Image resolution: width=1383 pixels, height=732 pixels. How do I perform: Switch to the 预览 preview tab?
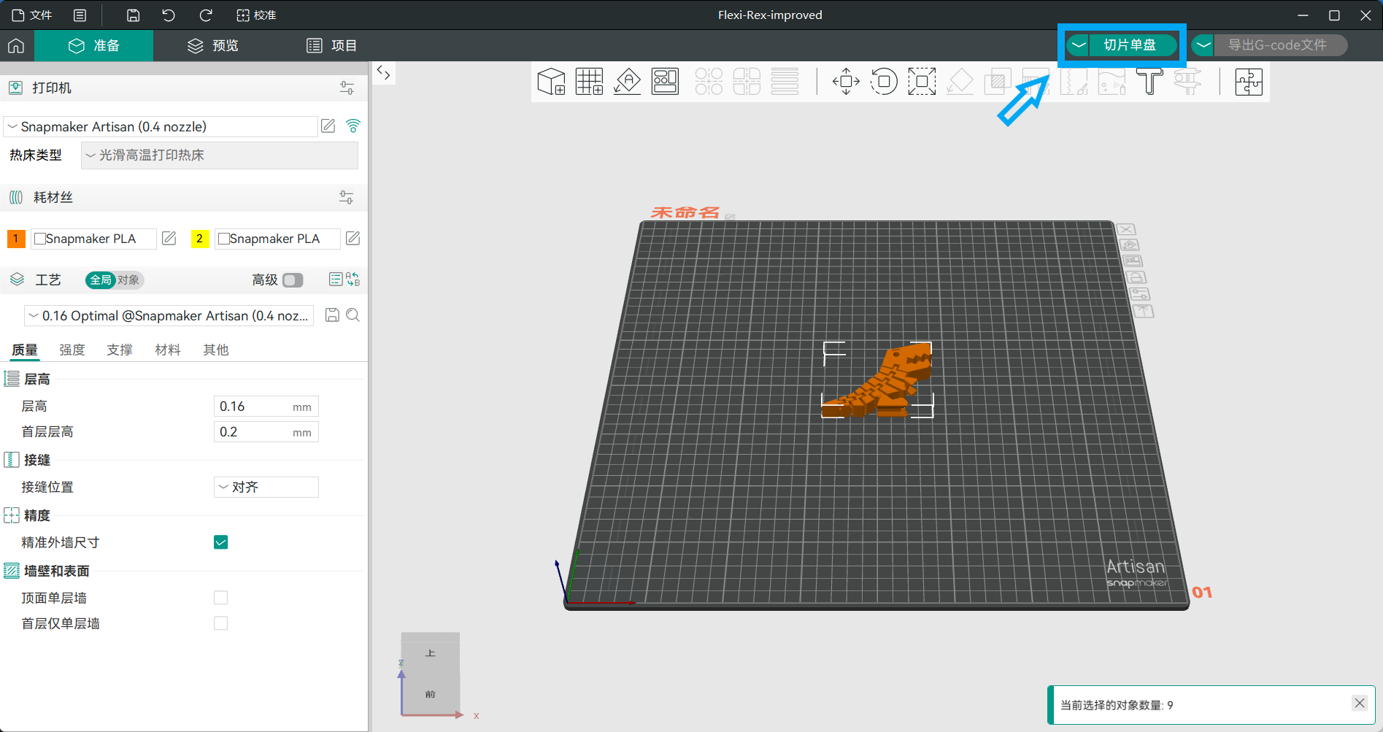click(213, 46)
